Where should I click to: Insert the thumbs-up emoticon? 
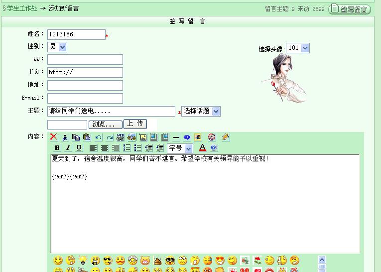coord(282,261)
